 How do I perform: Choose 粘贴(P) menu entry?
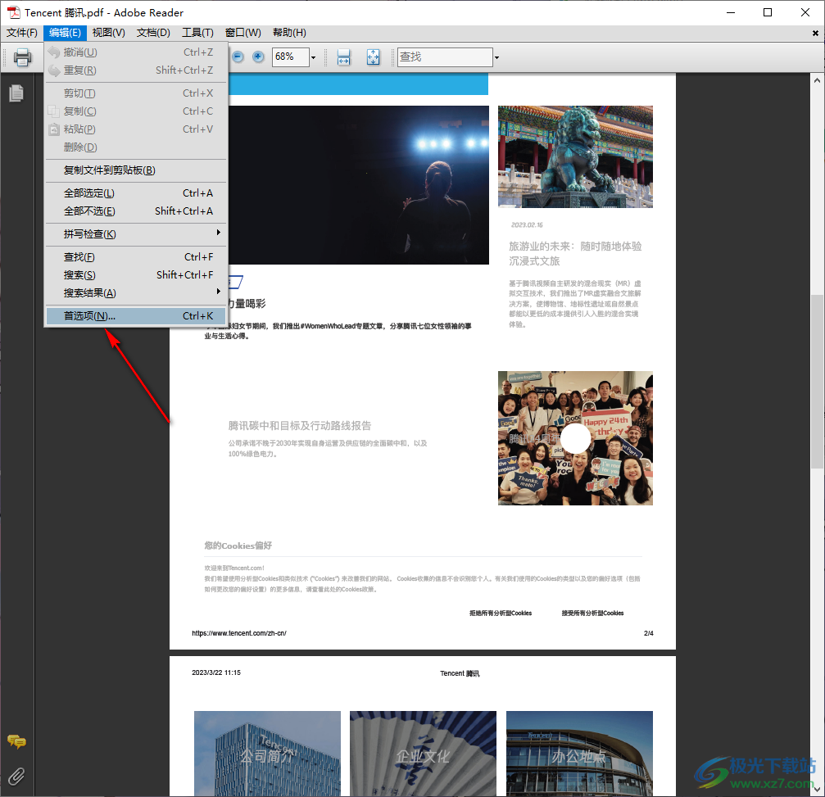pyautogui.click(x=136, y=129)
